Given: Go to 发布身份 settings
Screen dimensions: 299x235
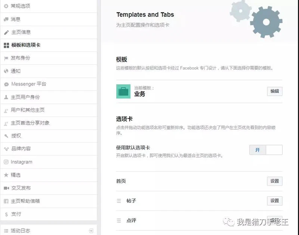Looking at the screenshot, I should (x=49, y=58).
